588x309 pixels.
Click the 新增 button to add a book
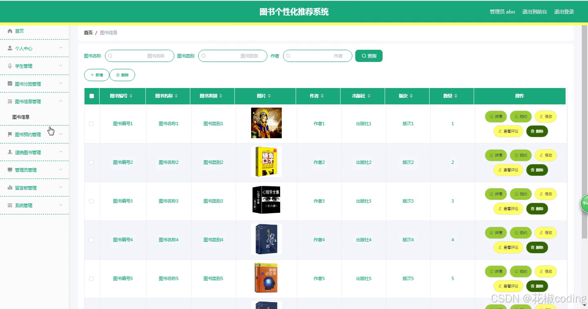[96, 75]
